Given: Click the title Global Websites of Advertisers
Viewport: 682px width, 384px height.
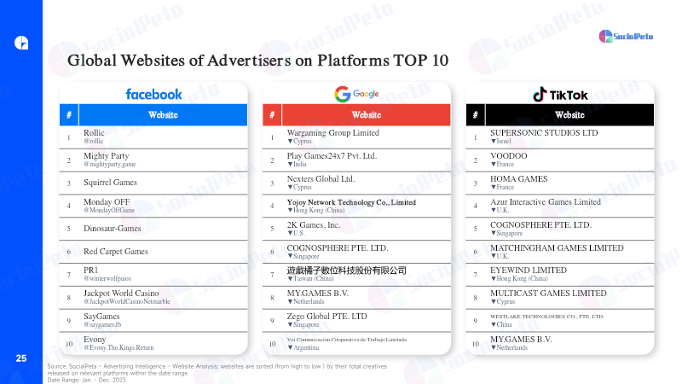Looking at the screenshot, I should pos(257,61).
